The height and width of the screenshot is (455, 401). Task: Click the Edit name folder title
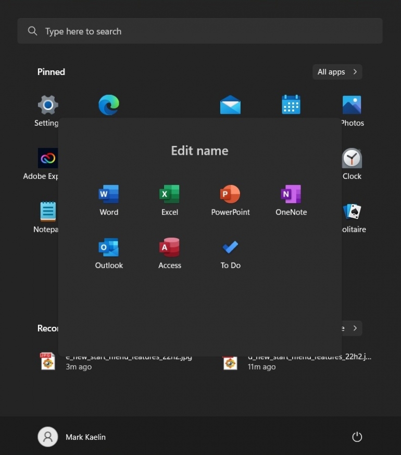[x=200, y=151]
